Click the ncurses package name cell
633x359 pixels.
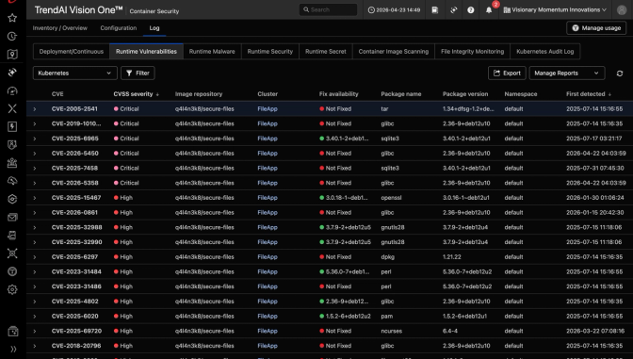click(x=392, y=331)
